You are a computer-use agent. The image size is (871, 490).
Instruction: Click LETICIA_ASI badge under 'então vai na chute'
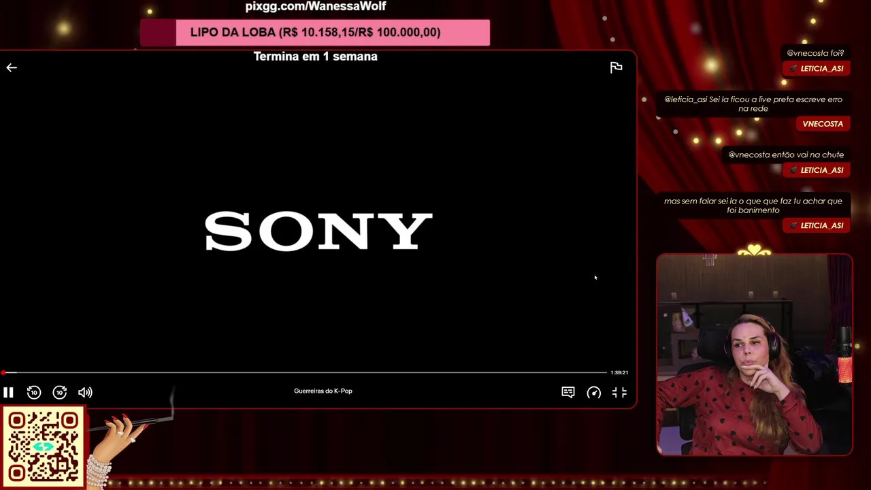pyautogui.click(x=817, y=170)
